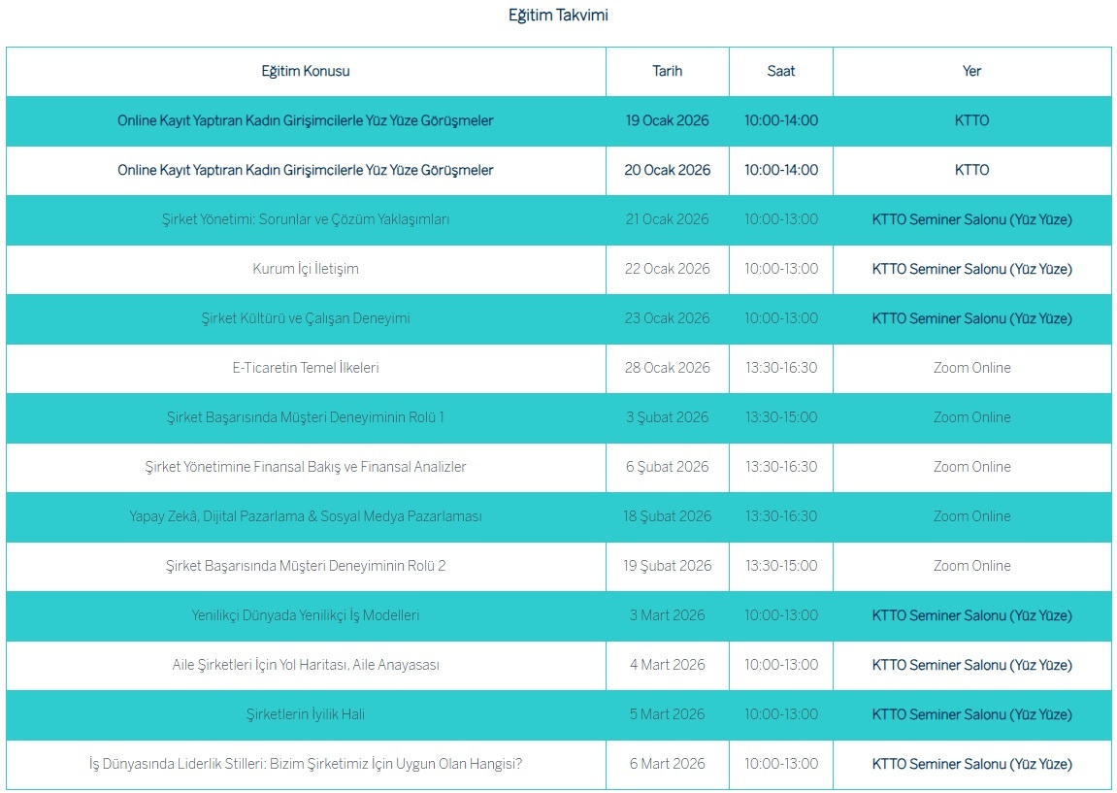
Task: Click 'E-Ticaretin Temel İlkeleri' training title
Action: coord(306,368)
